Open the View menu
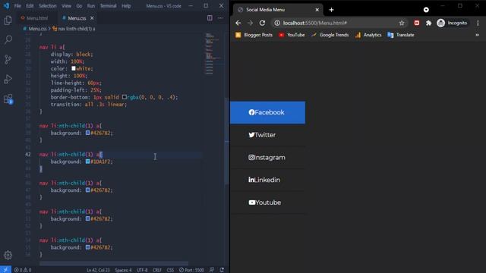 click(x=66, y=6)
